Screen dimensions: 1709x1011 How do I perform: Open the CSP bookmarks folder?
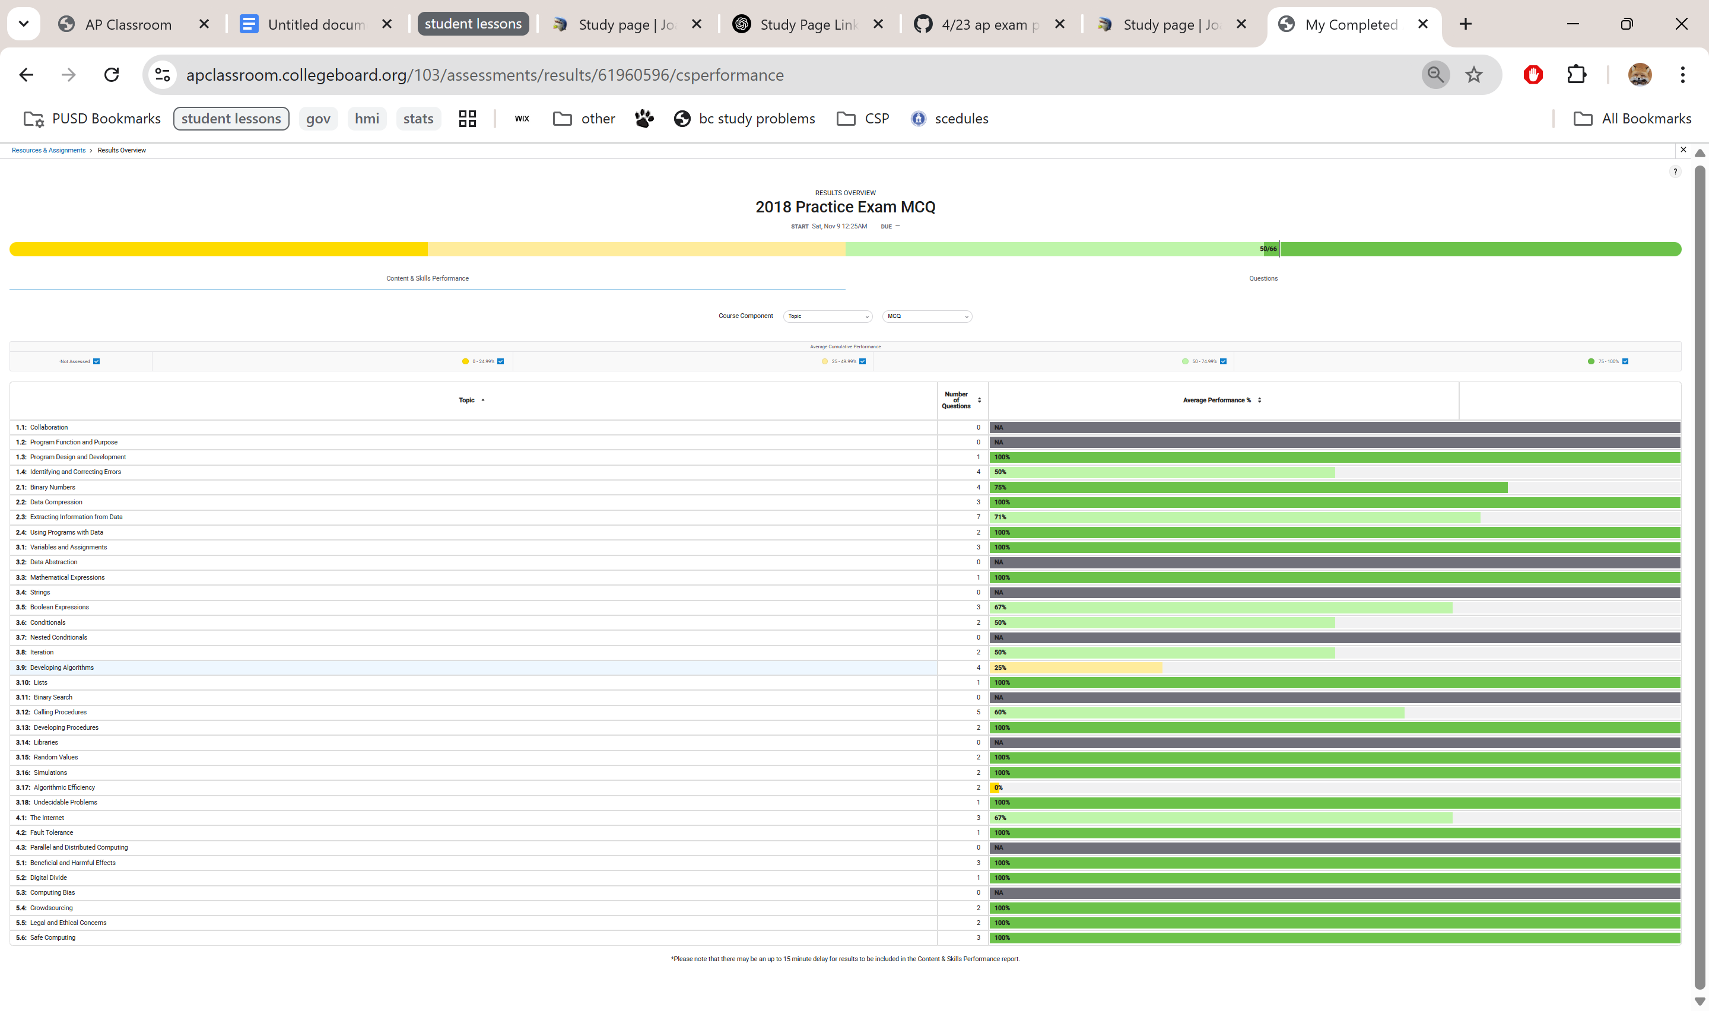pyautogui.click(x=863, y=119)
